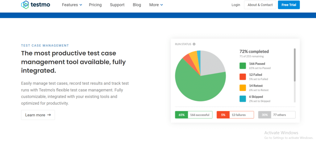316x144 pixels.
Task: Expand the Features dropdown chevron
Action: point(81,5)
